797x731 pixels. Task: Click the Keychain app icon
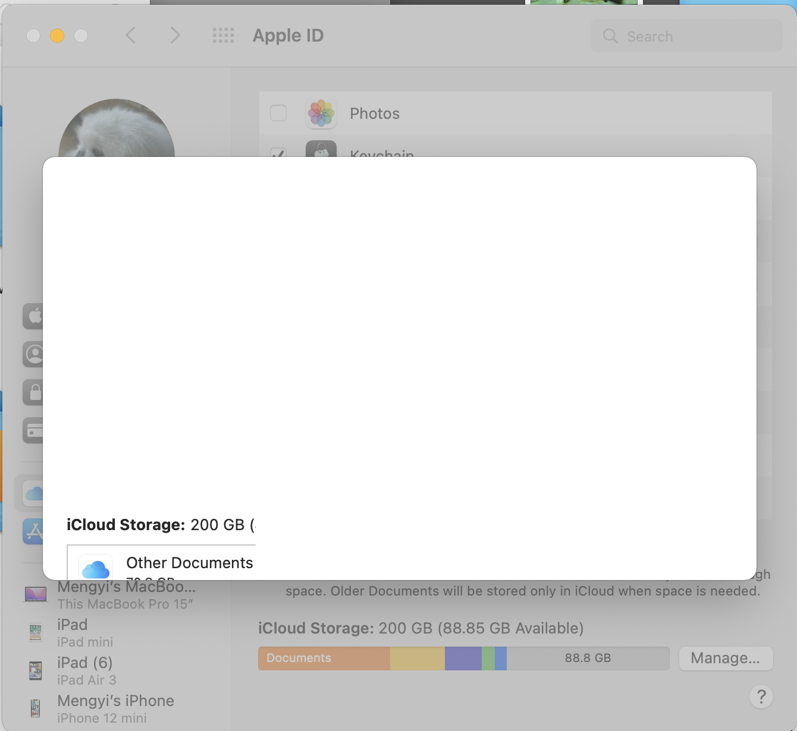click(x=321, y=149)
